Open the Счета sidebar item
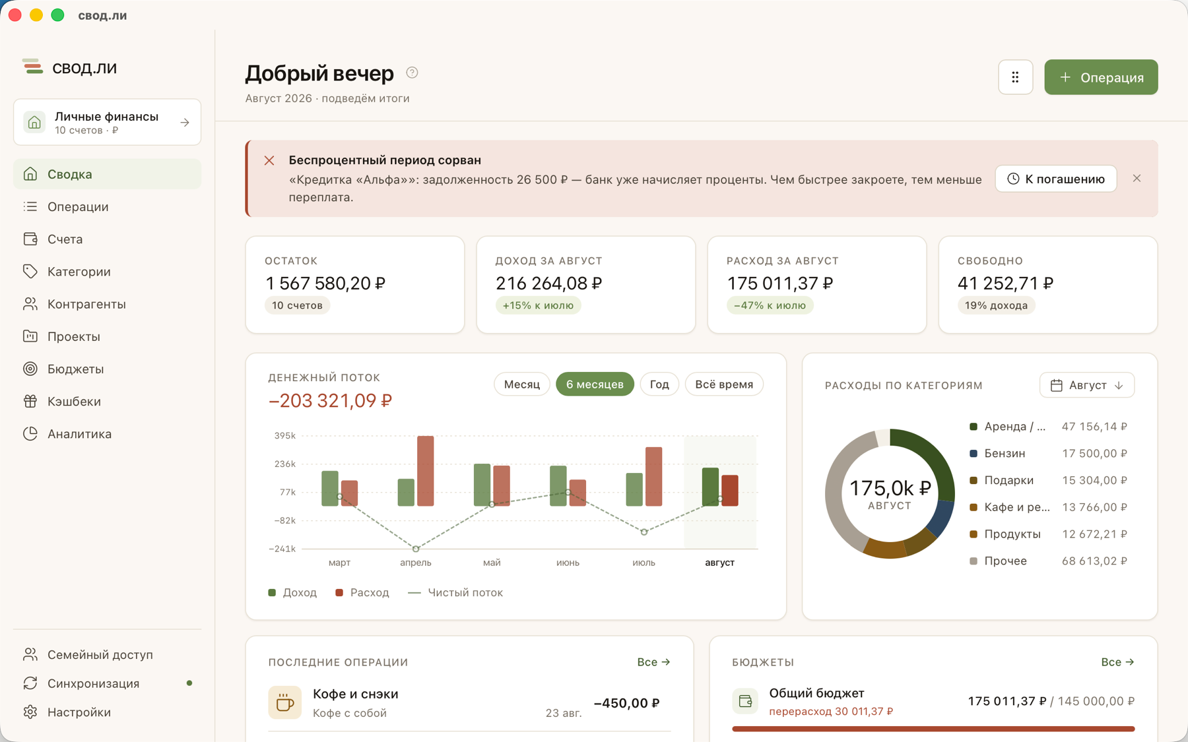The height and width of the screenshot is (742, 1188). pyautogui.click(x=107, y=239)
